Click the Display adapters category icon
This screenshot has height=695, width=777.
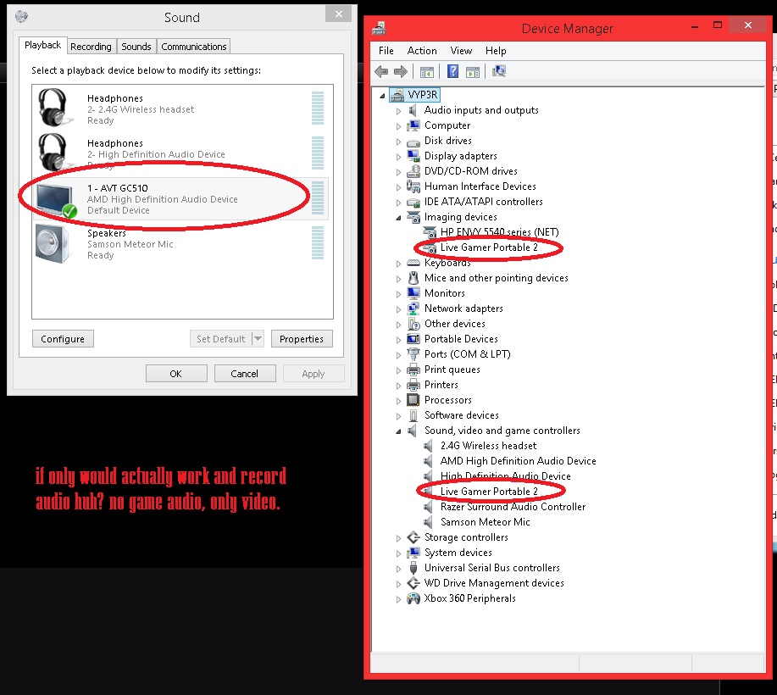click(x=413, y=156)
